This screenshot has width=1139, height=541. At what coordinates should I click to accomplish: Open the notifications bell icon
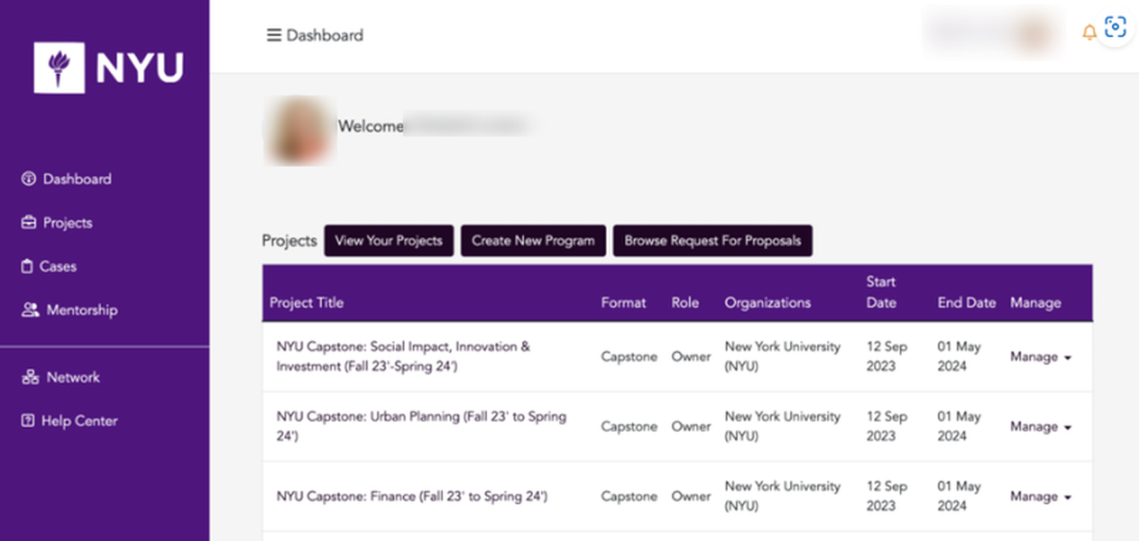click(1089, 33)
